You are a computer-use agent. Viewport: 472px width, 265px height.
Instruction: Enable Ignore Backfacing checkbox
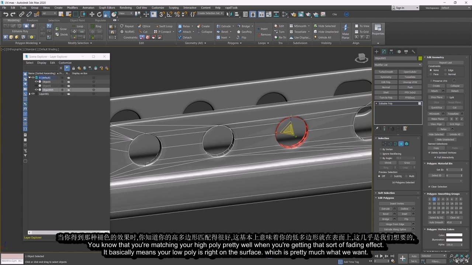point(381,154)
